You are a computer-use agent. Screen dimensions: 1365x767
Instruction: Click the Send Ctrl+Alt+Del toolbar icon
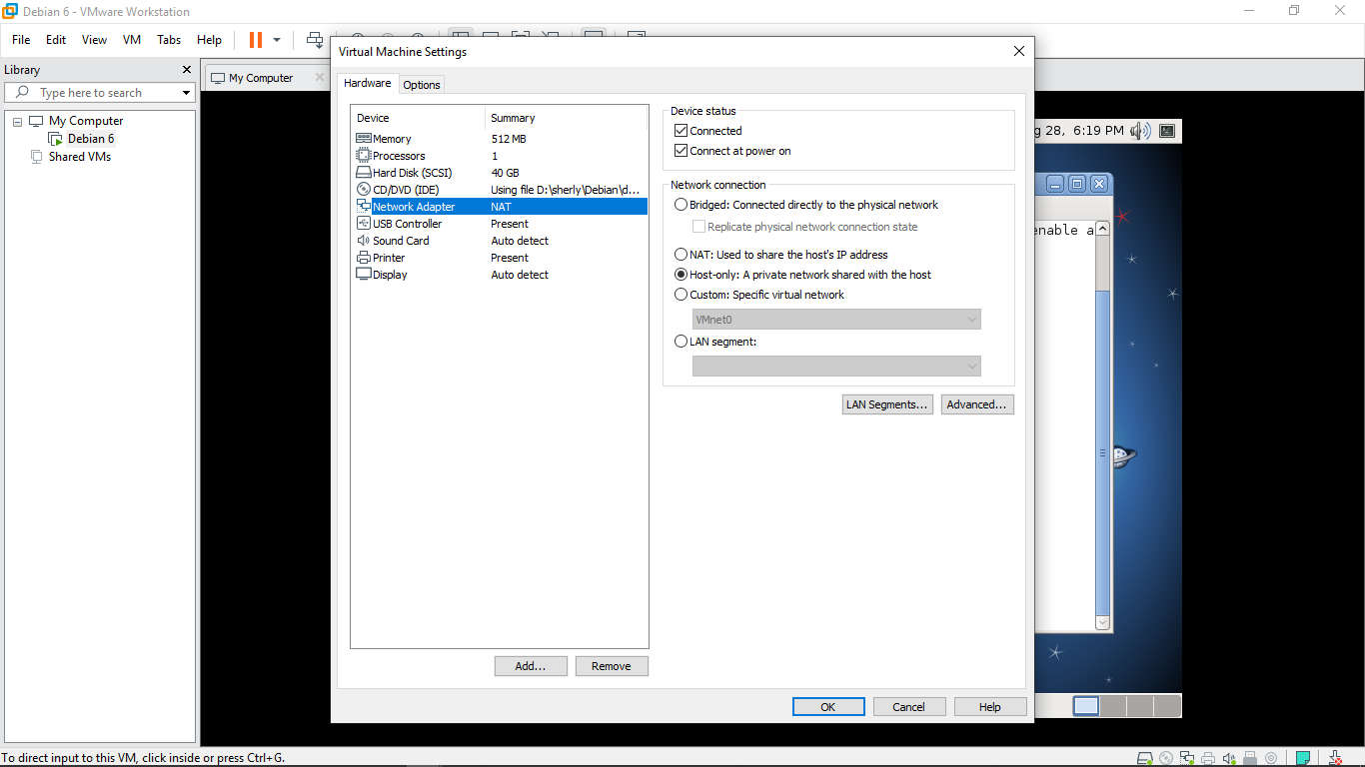point(315,40)
